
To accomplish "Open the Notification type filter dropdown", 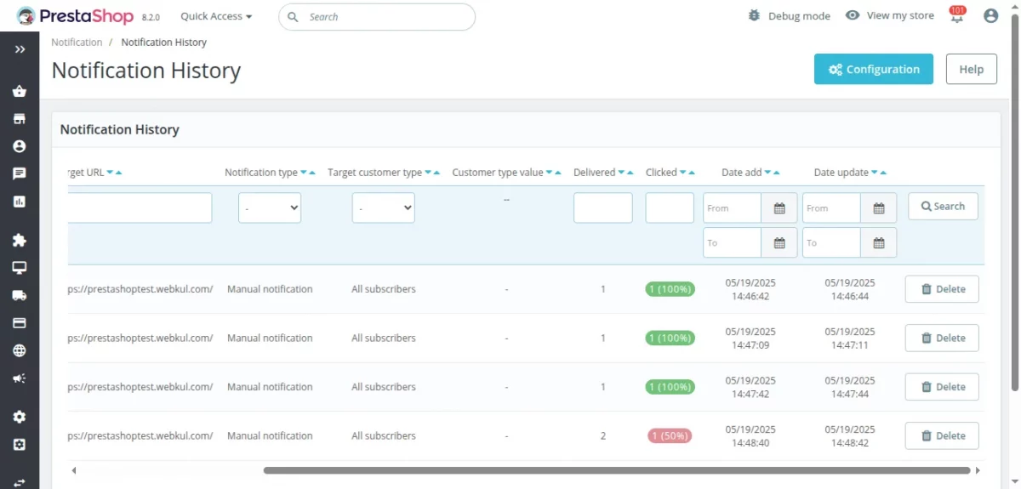I will [x=270, y=208].
